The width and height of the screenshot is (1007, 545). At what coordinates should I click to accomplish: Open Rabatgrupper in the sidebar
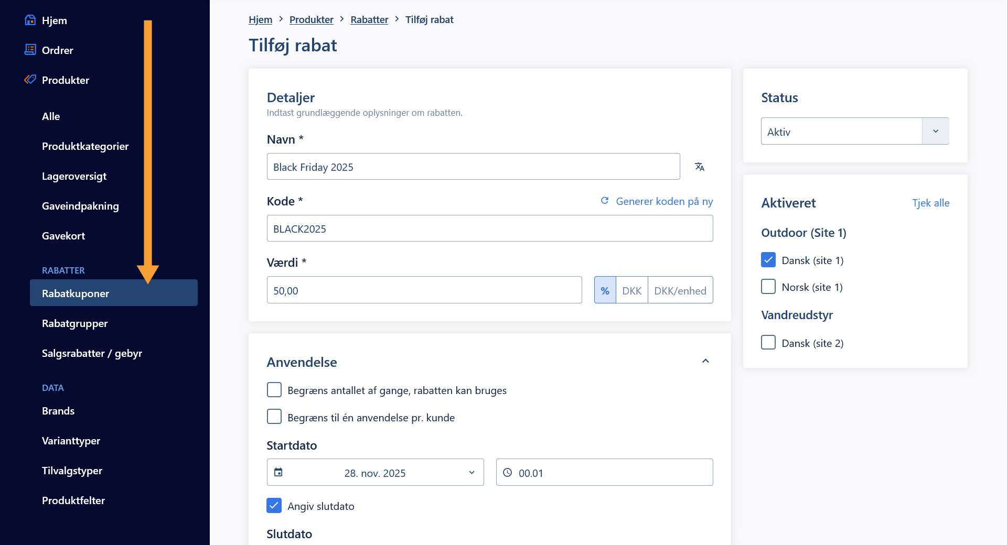tap(74, 323)
